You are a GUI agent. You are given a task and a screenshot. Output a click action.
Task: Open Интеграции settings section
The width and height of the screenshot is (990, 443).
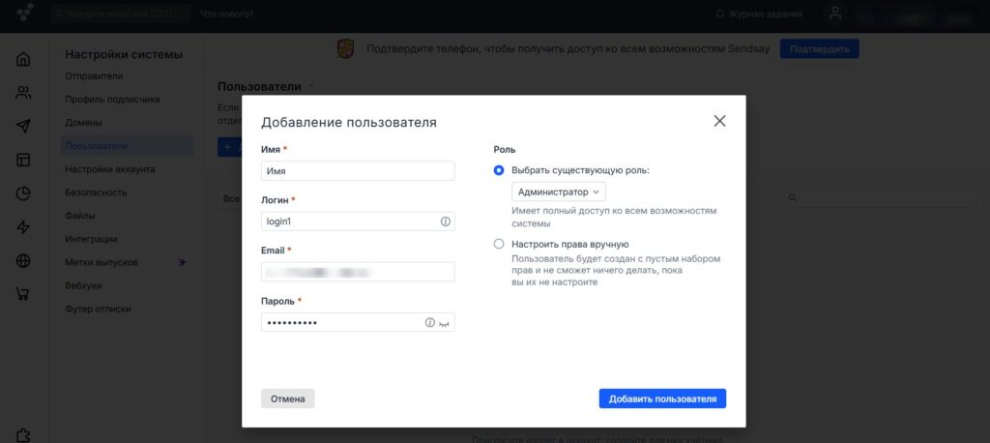(x=91, y=239)
